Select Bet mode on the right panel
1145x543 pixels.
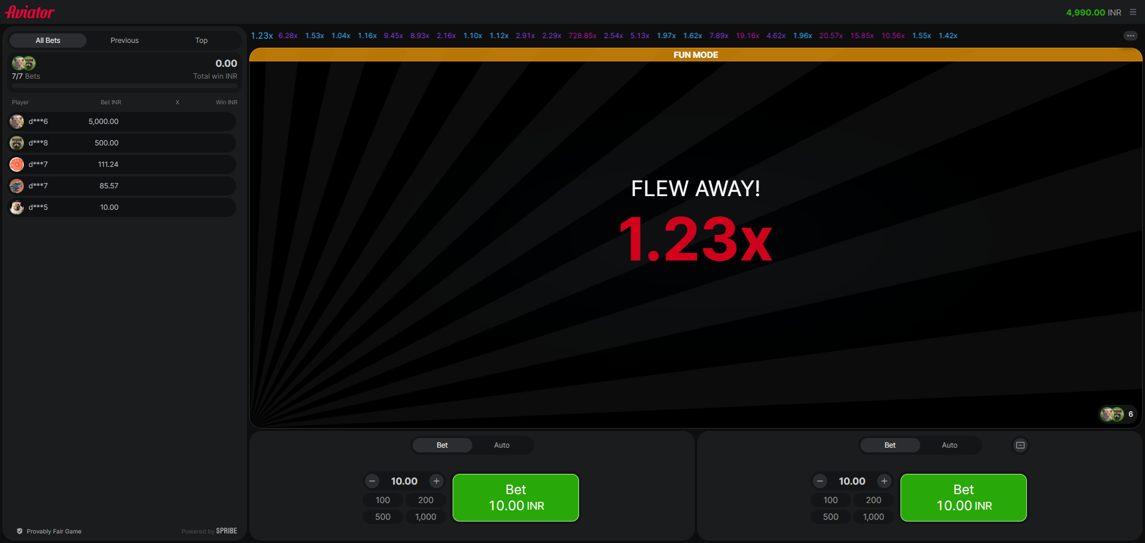(x=889, y=445)
